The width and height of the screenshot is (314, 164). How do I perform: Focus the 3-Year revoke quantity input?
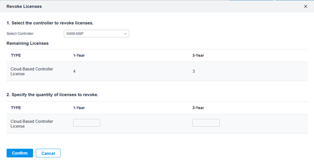pyautogui.click(x=206, y=123)
